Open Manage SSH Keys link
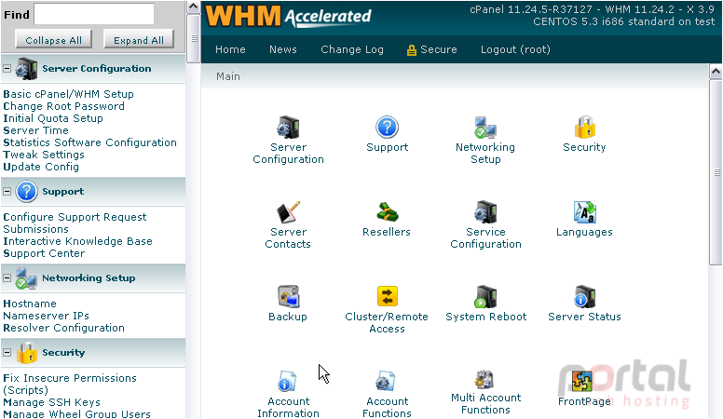Image resolution: width=723 pixels, height=419 pixels. [x=51, y=402]
